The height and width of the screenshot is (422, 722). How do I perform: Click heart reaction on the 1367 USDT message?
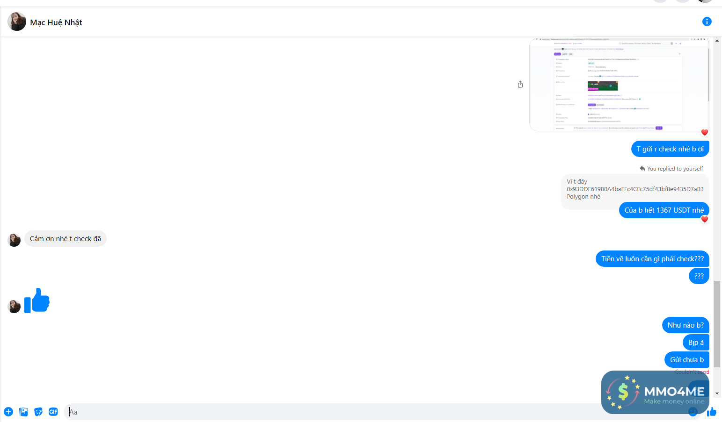click(x=704, y=219)
